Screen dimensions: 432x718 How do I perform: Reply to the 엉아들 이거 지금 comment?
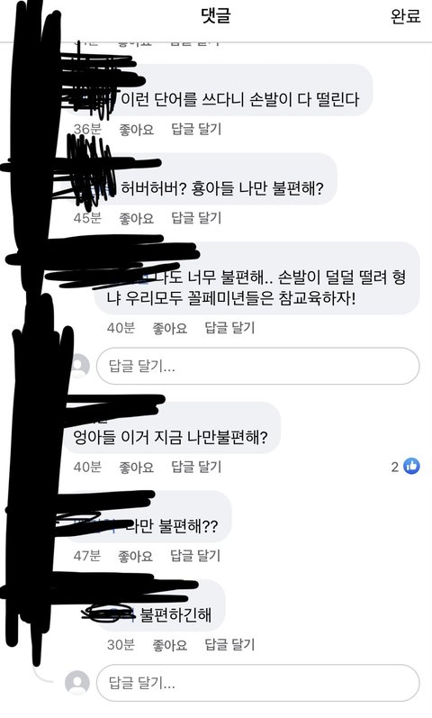(x=196, y=467)
